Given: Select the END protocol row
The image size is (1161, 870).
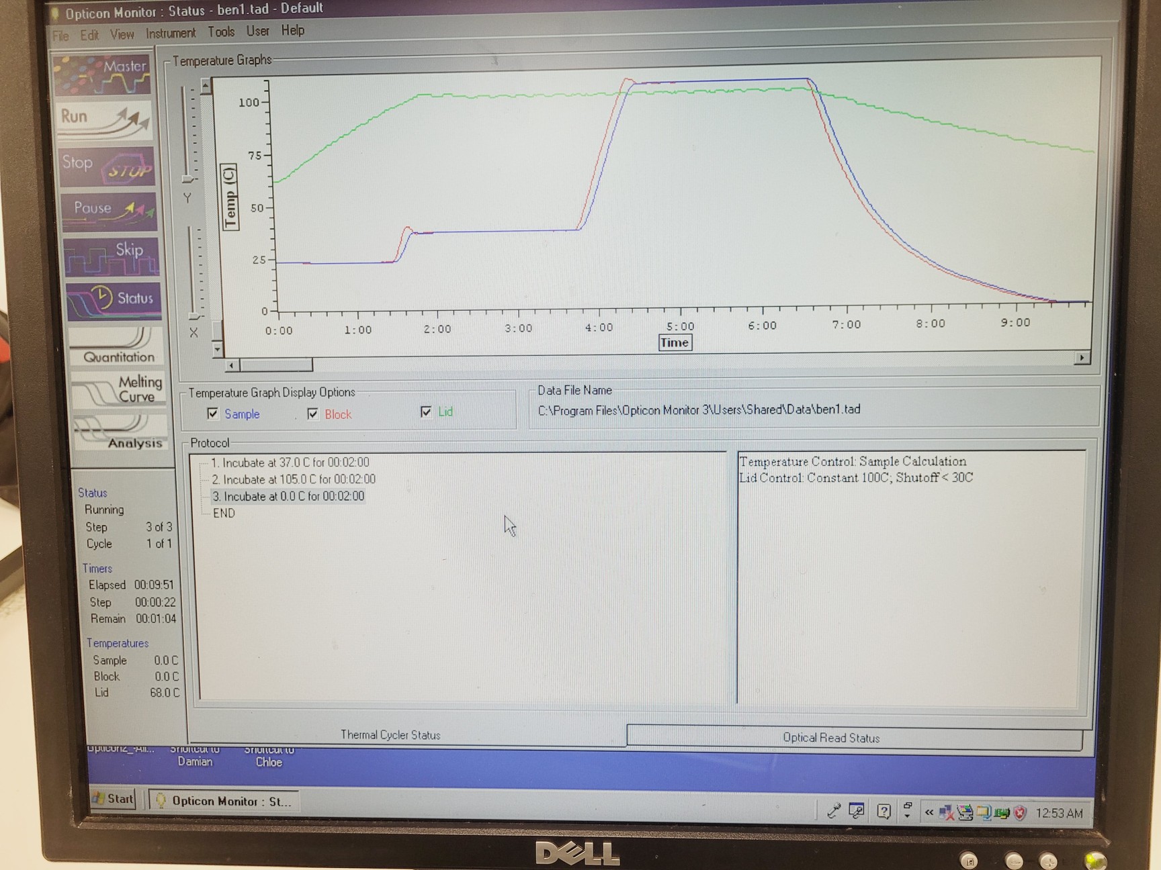Looking at the screenshot, I should pos(224,513).
